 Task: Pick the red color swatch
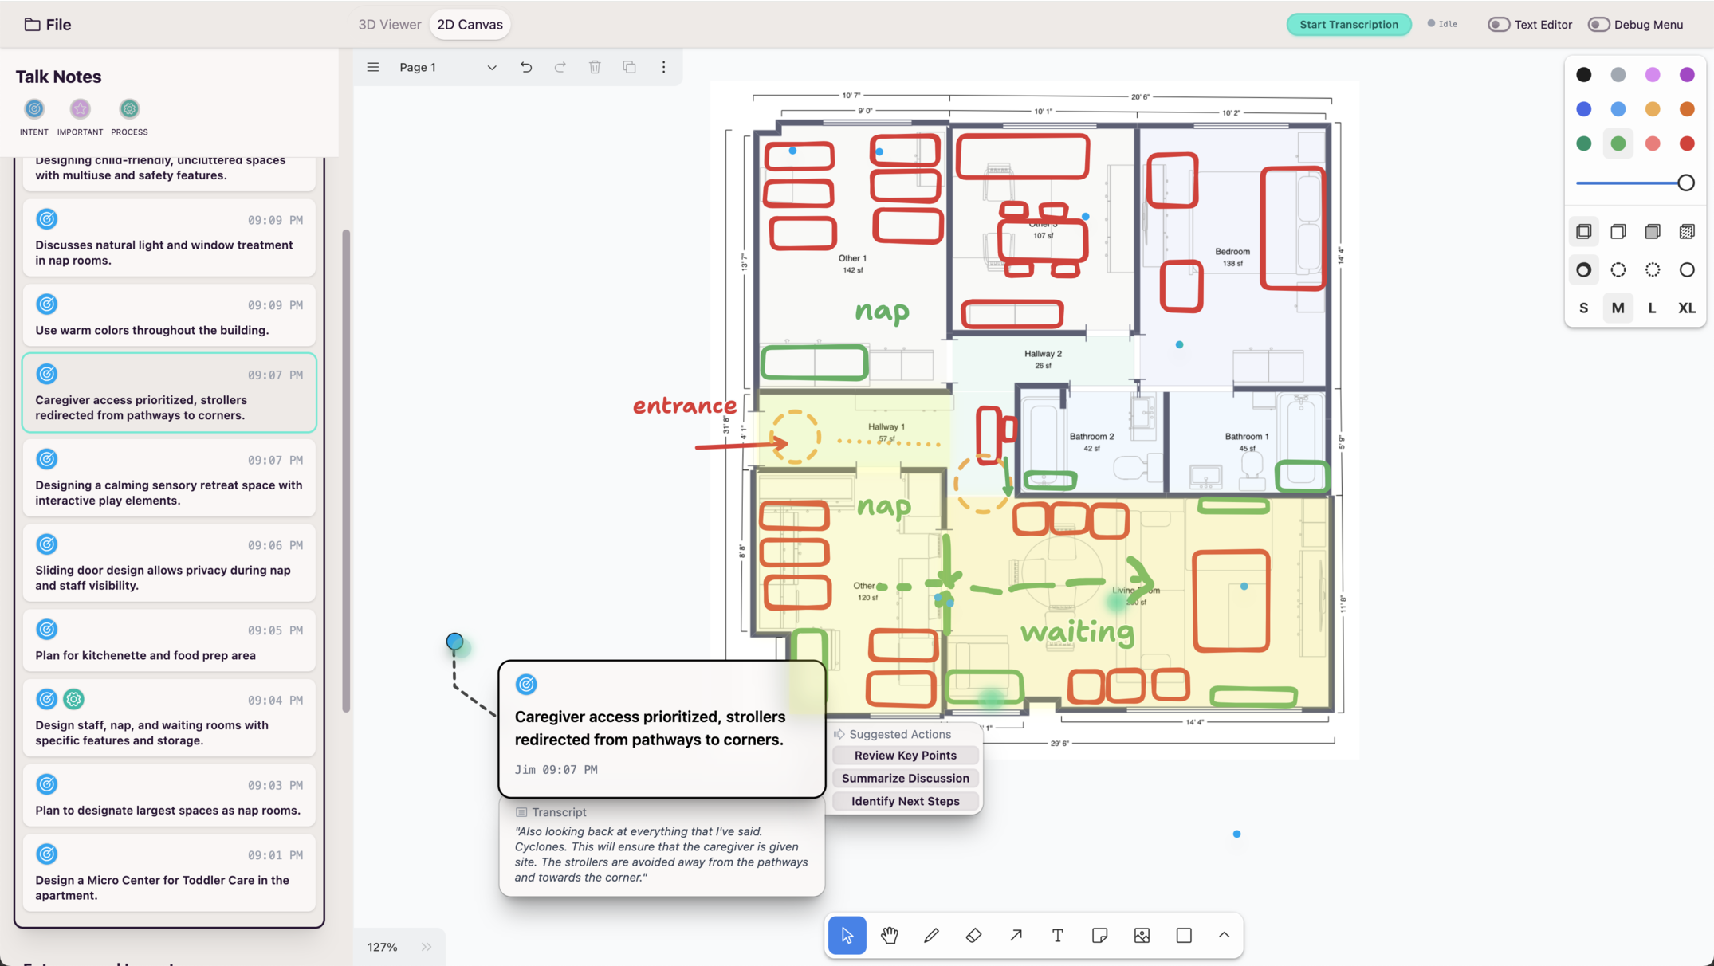[x=1686, y=143]
